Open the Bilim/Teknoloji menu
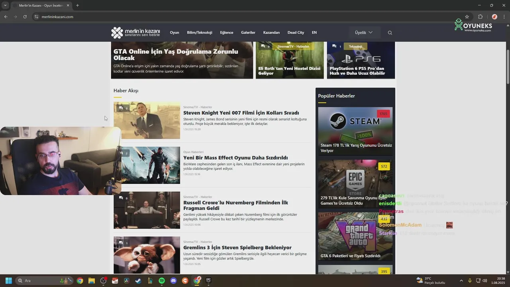 (x=200, y=33)
